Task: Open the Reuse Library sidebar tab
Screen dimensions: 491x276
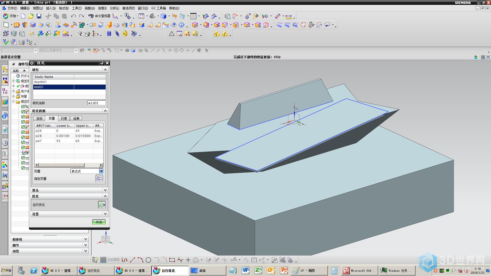Action: point(5,102)
